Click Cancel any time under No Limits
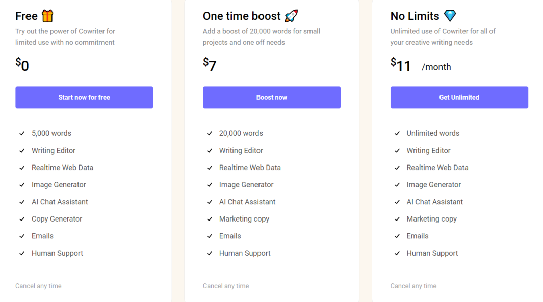This screenshot has width=543, height=302. pos(413,286)
